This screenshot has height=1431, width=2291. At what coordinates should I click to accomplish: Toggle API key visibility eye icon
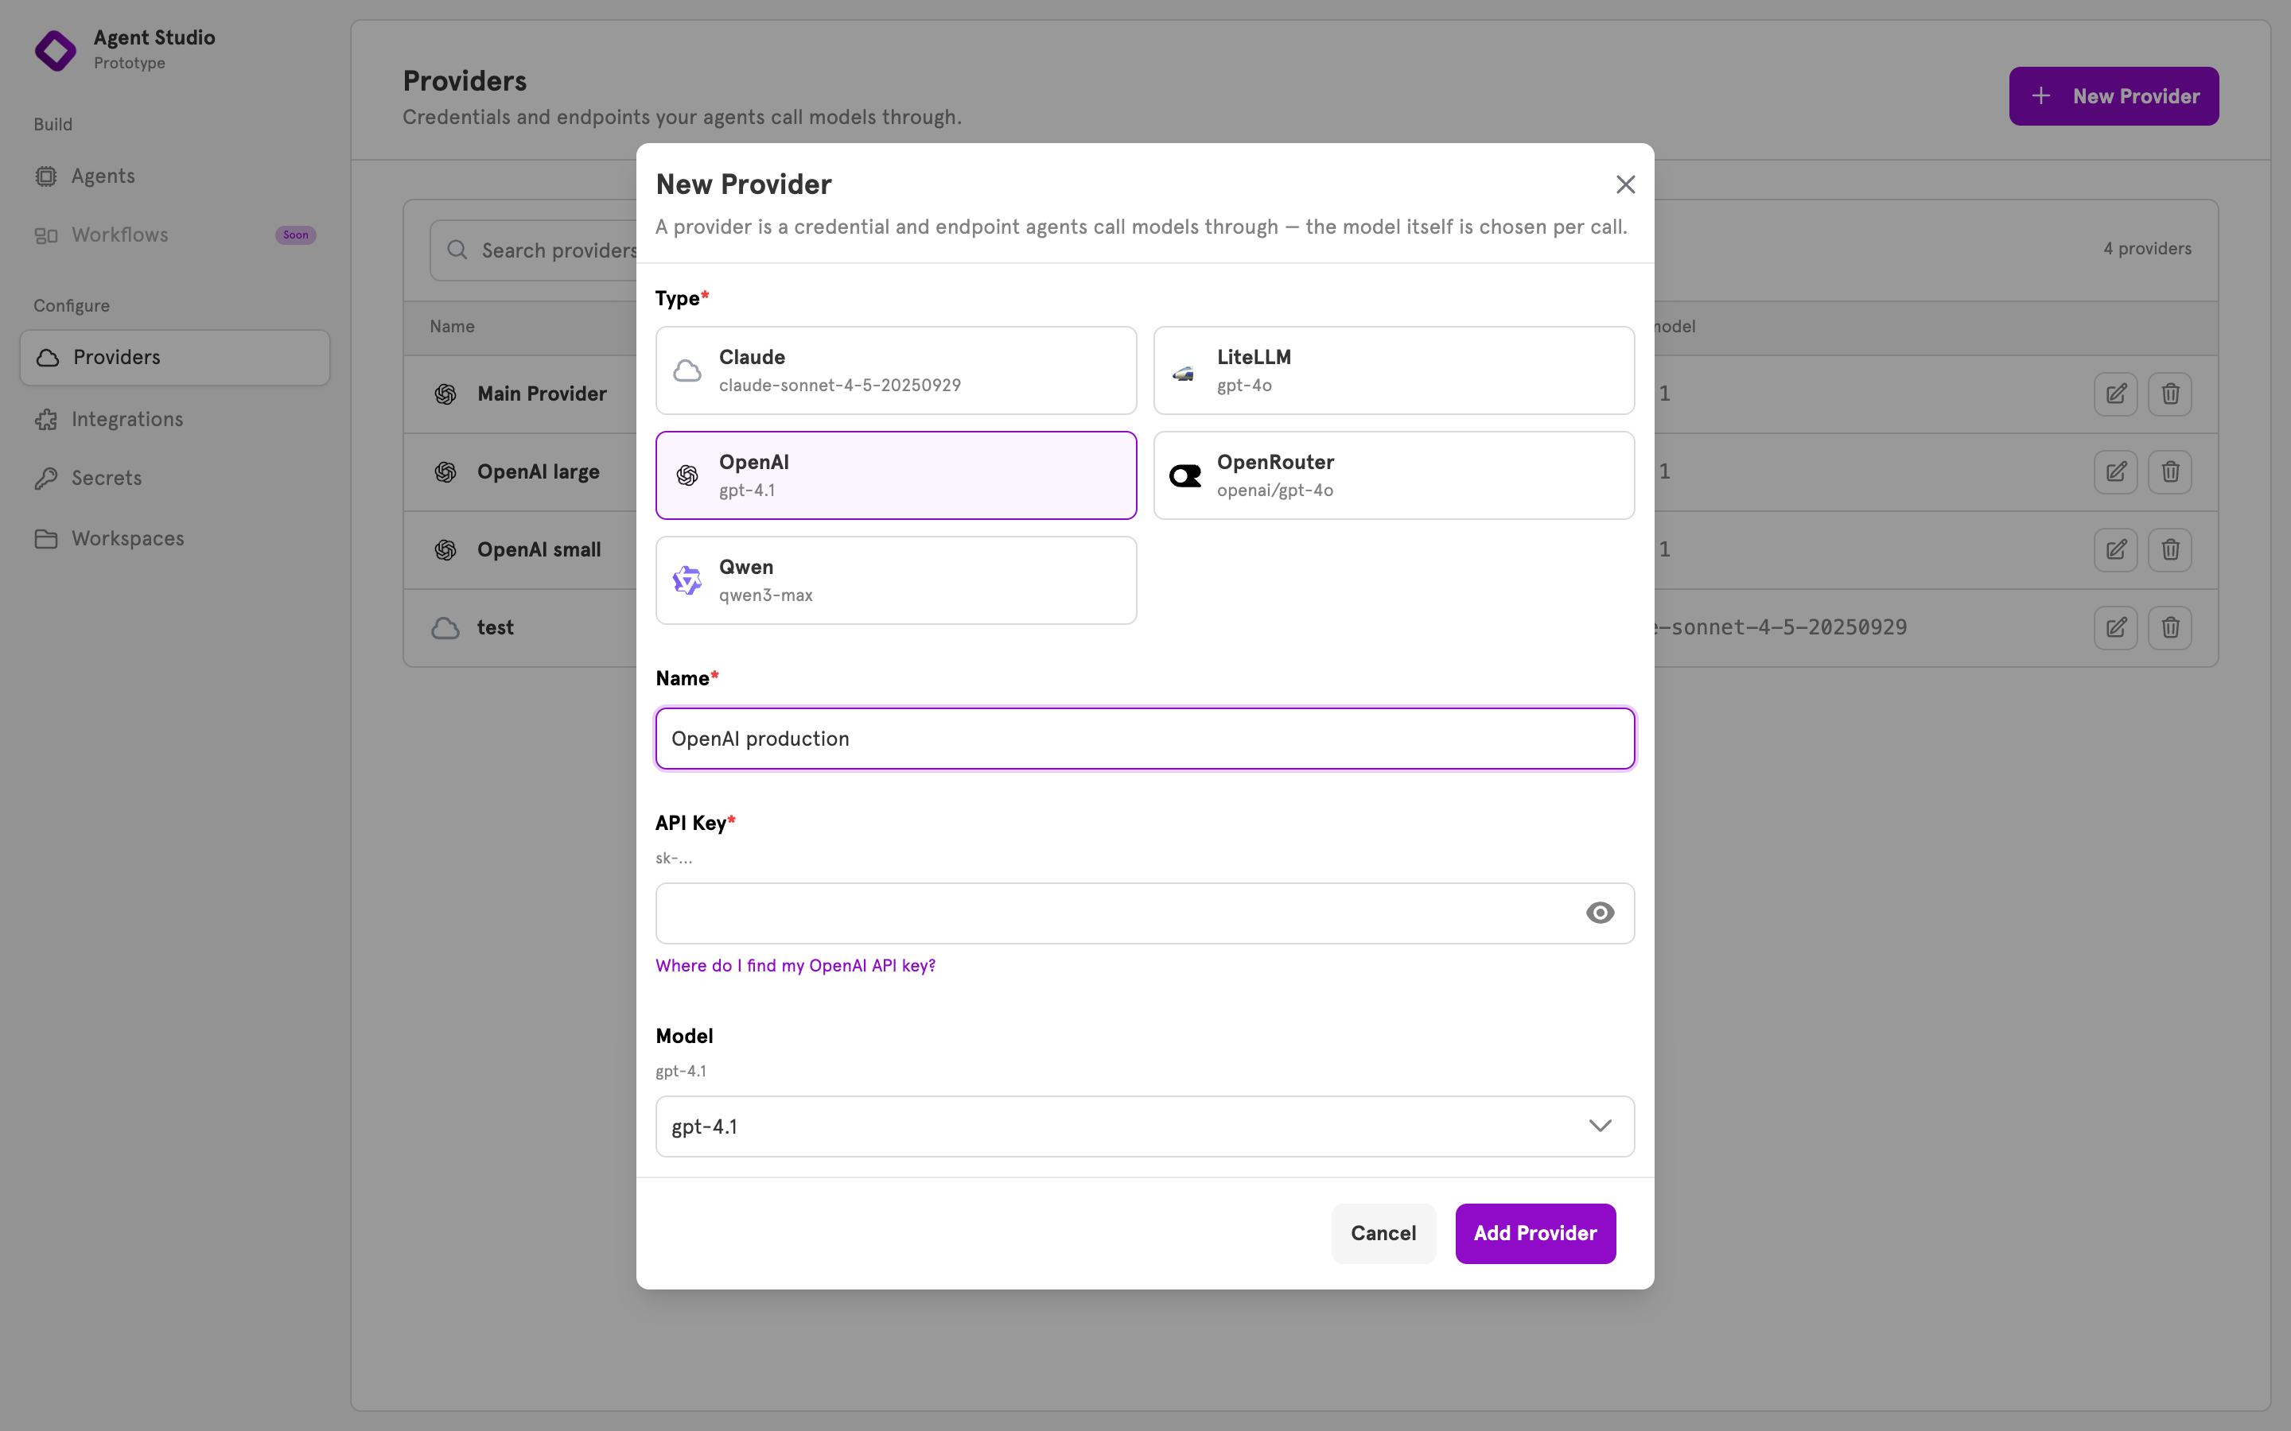click(1600, 913)
